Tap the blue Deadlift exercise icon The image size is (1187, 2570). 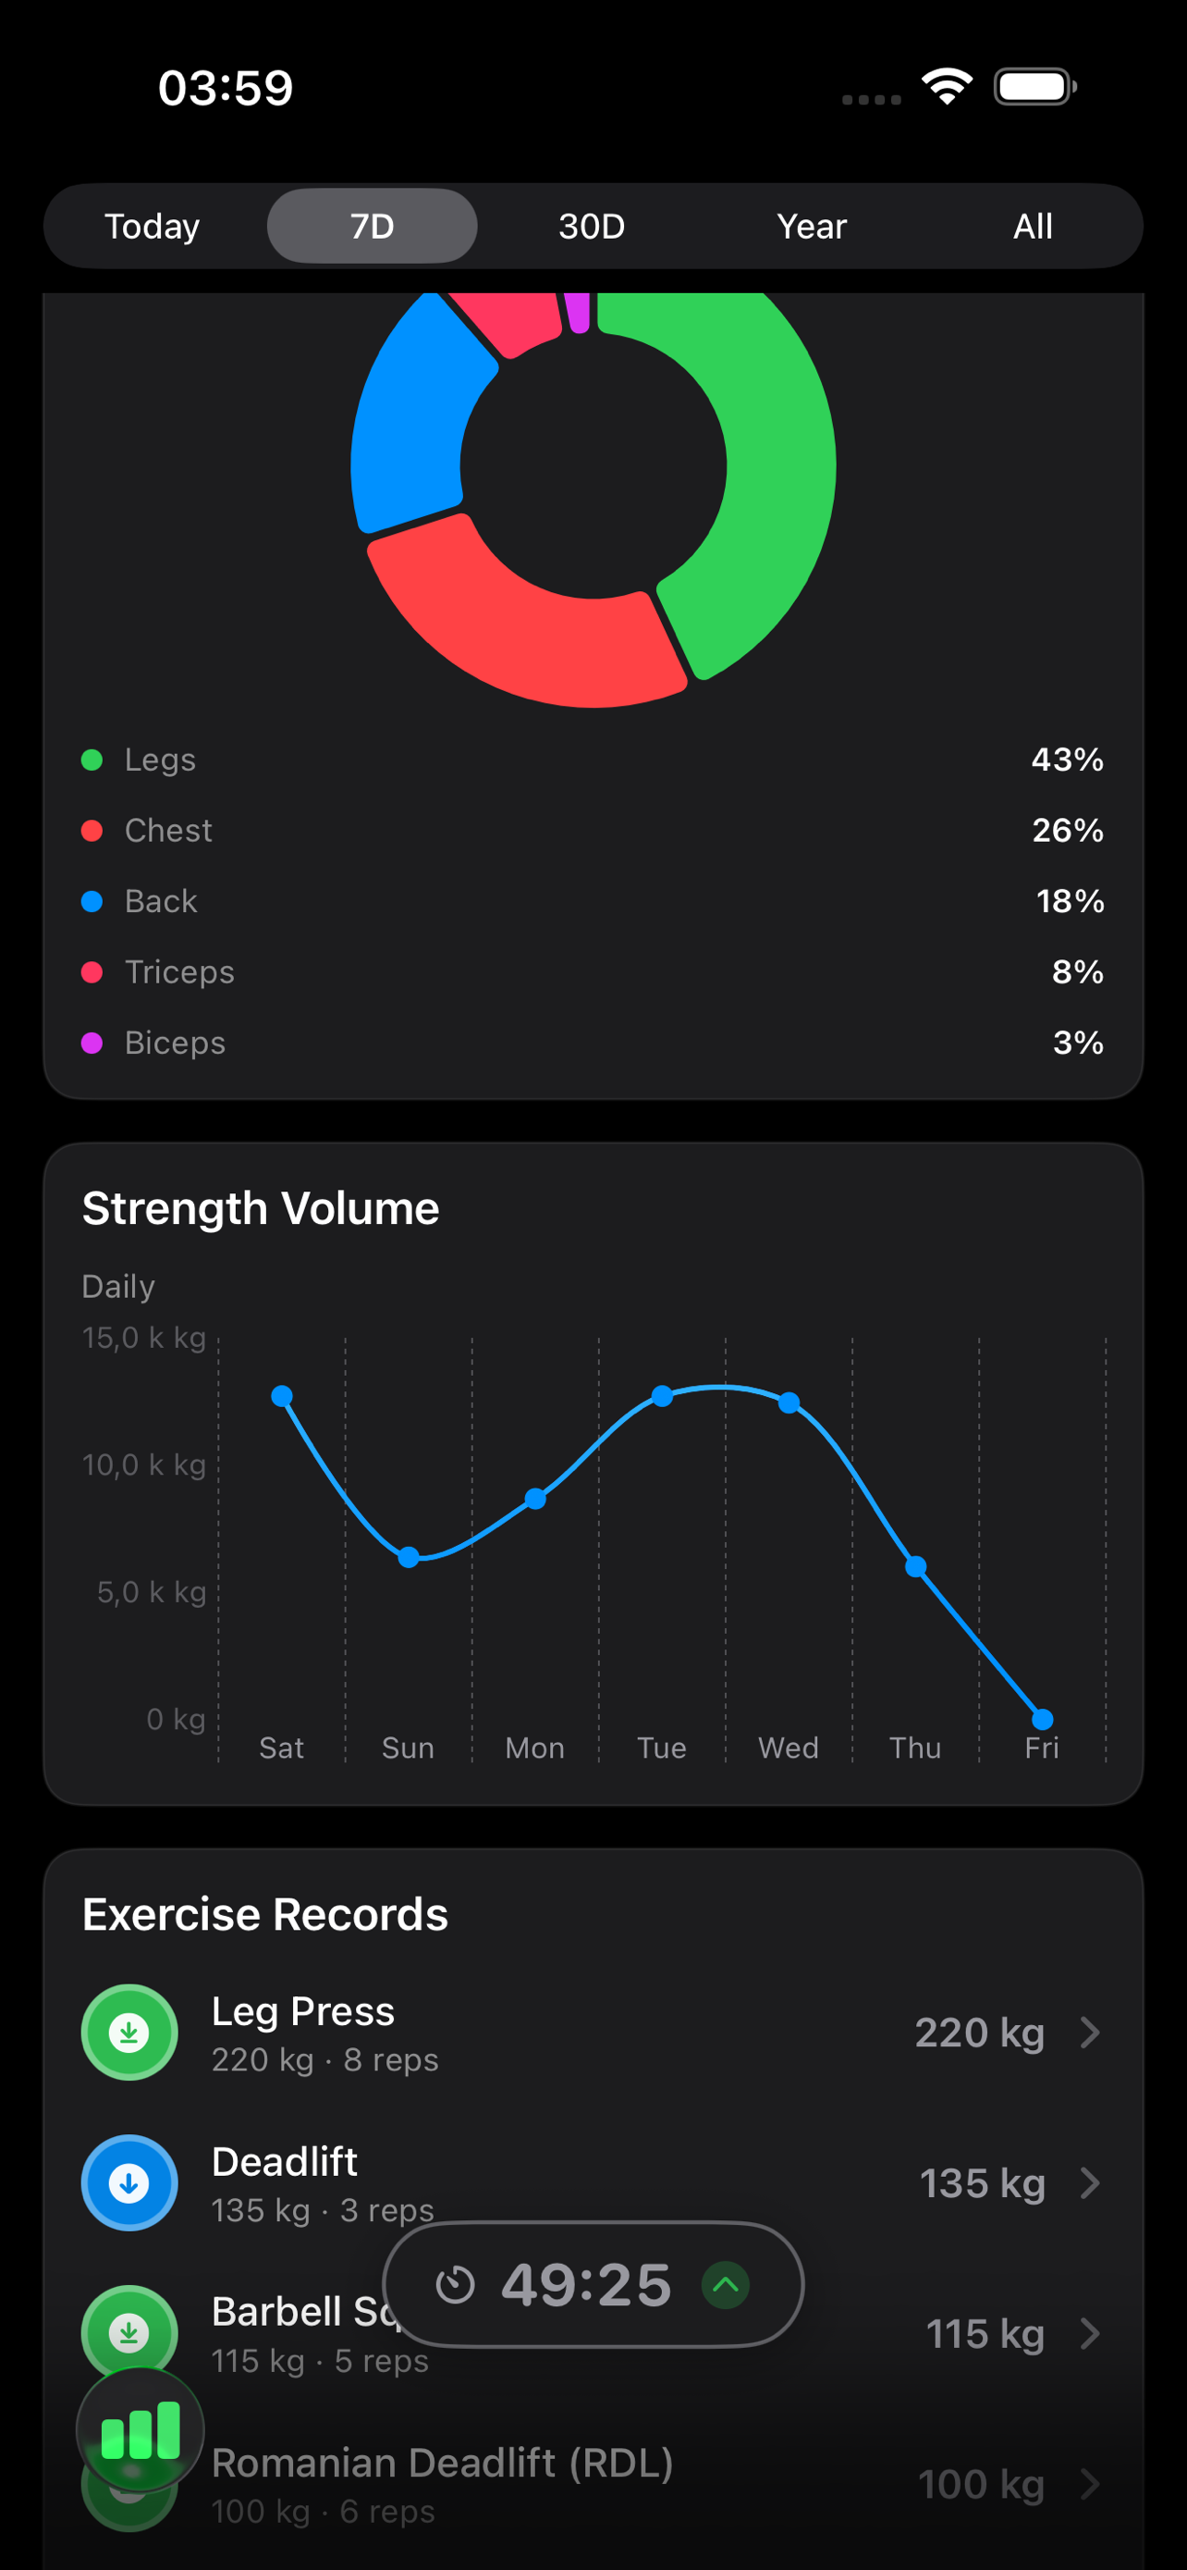[x=128, y=2181]
